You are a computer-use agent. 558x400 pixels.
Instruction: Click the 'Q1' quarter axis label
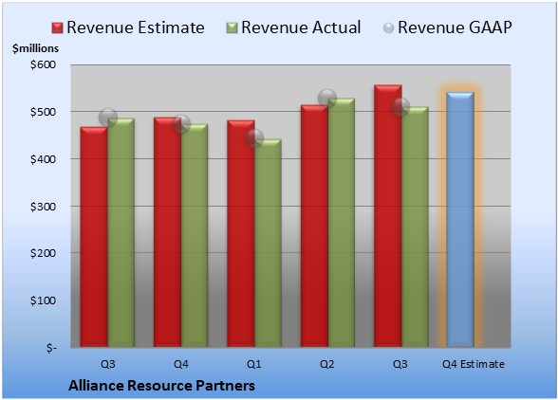(x=254, y=364)
